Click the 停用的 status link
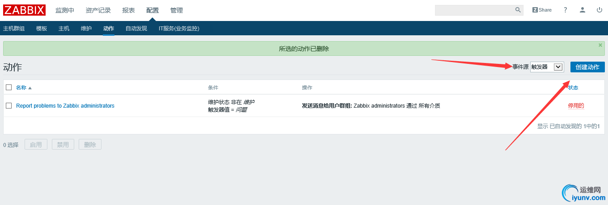 (576, 106)
